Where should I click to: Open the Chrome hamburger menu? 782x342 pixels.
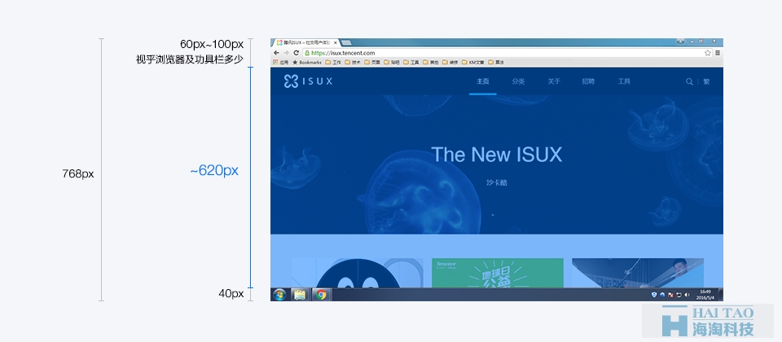pos(717,53)
